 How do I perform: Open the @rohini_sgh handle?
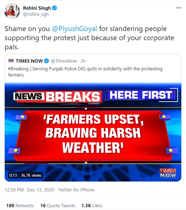point(36,14)
